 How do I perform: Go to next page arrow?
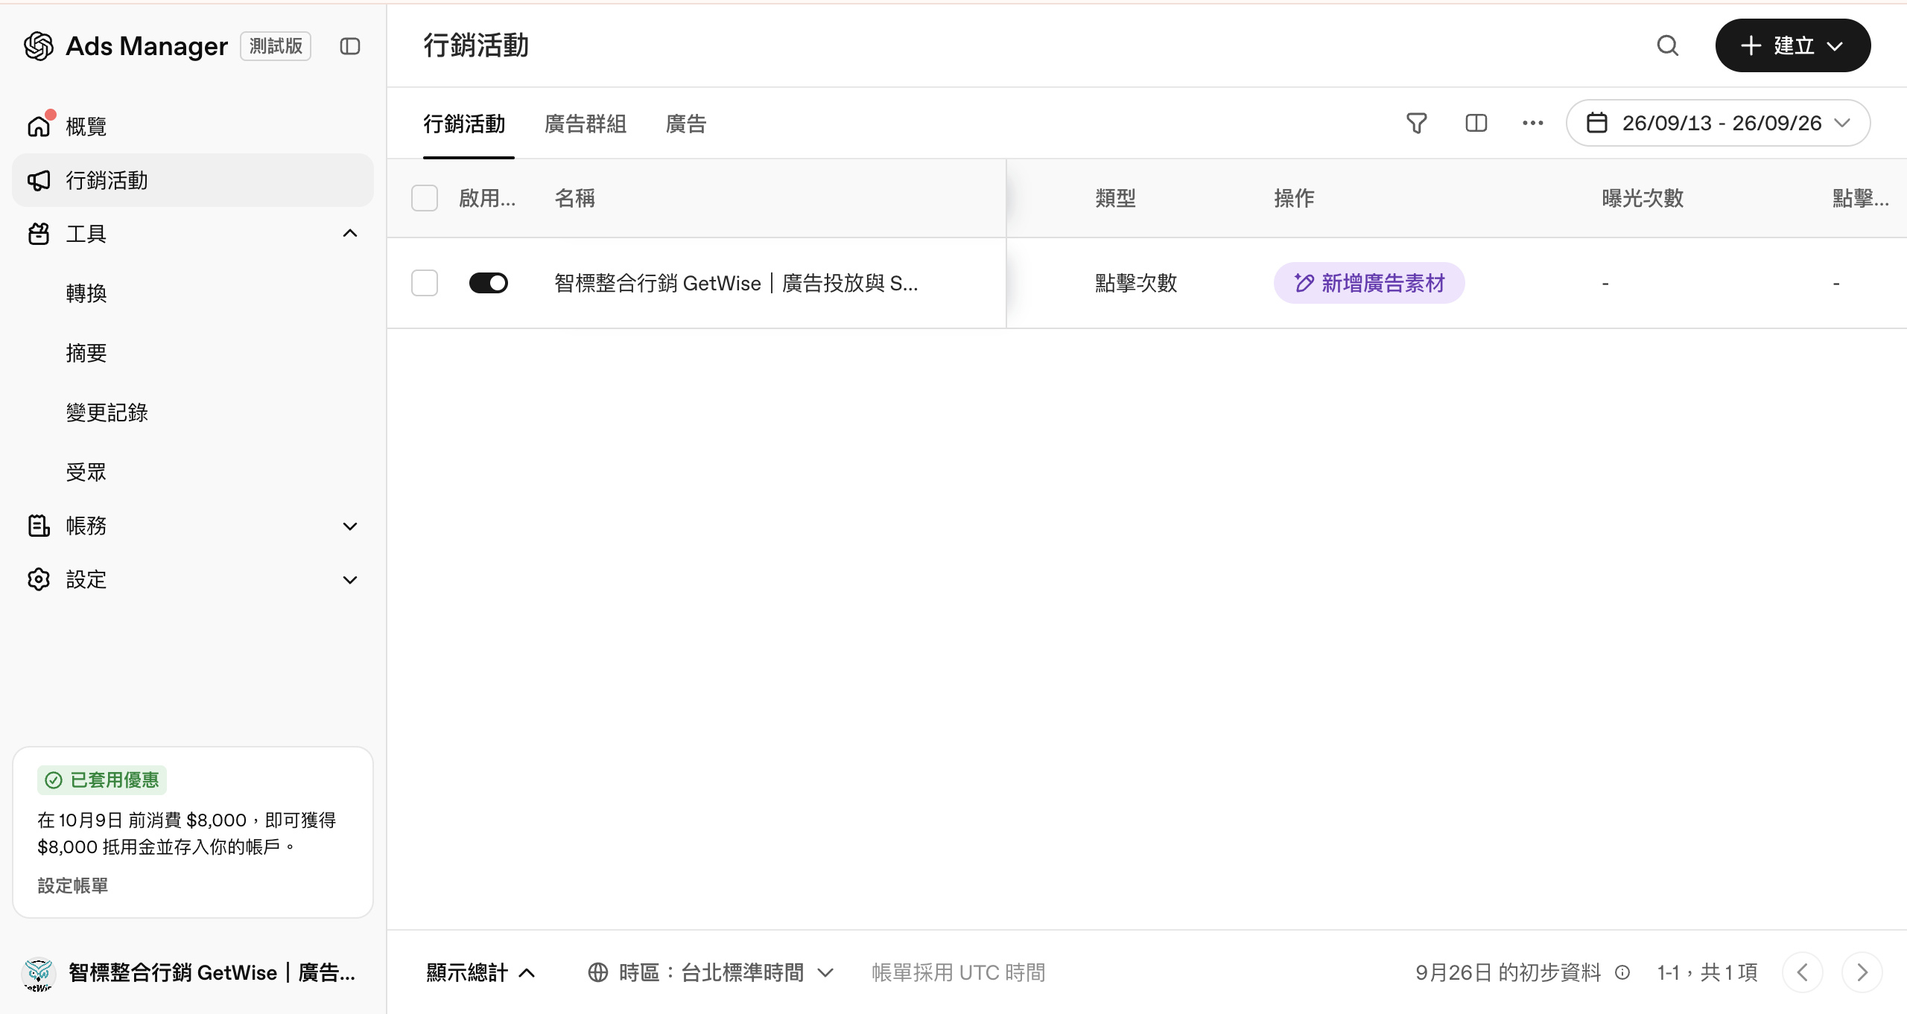(x=1862, y=972)
